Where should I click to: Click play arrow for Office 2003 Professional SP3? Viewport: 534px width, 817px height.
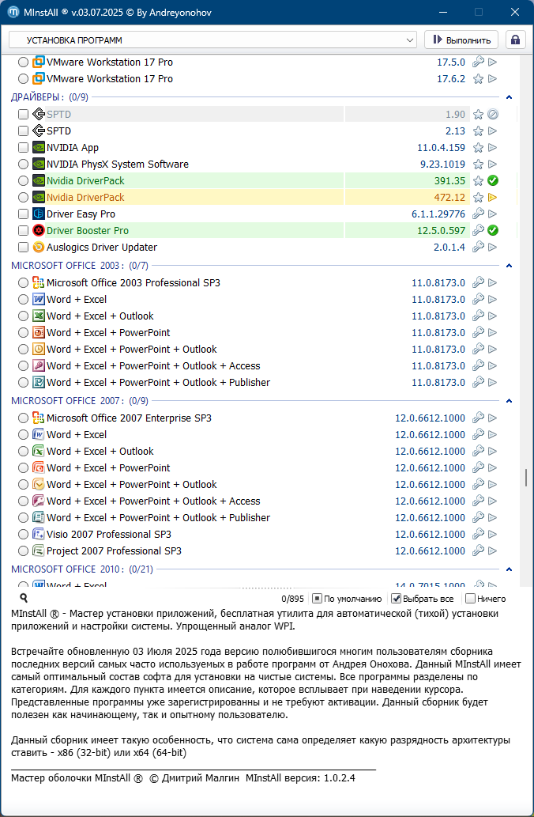coord(492,283)
